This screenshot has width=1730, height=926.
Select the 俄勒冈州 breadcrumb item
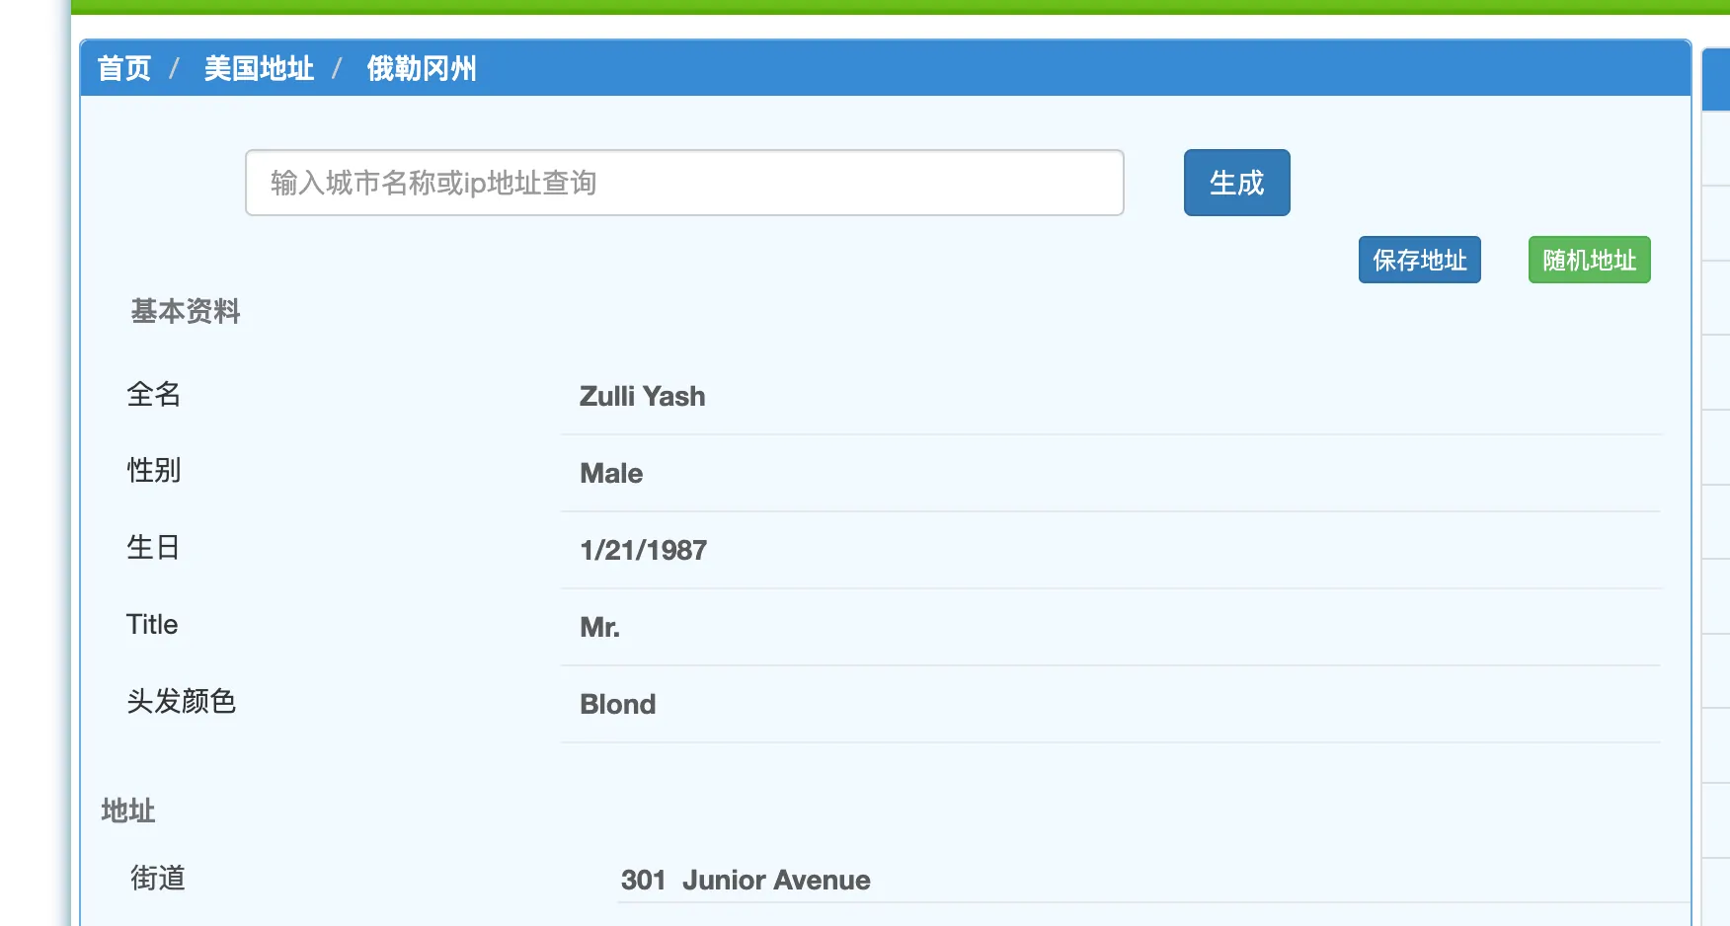tap(422, 69)
